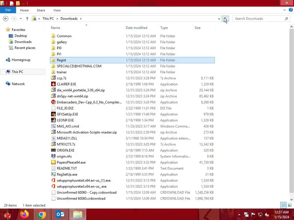294x220 pixels.
Task: Select This PC in the navigation pane
Action: click(x=18, y=72)
